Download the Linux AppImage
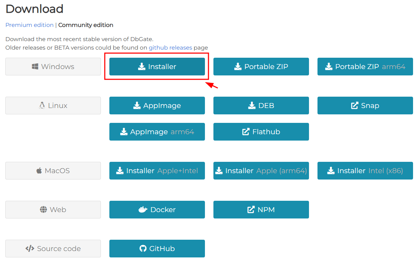The height and width of the screenshot is (273, 418). [x=157, y=106]
